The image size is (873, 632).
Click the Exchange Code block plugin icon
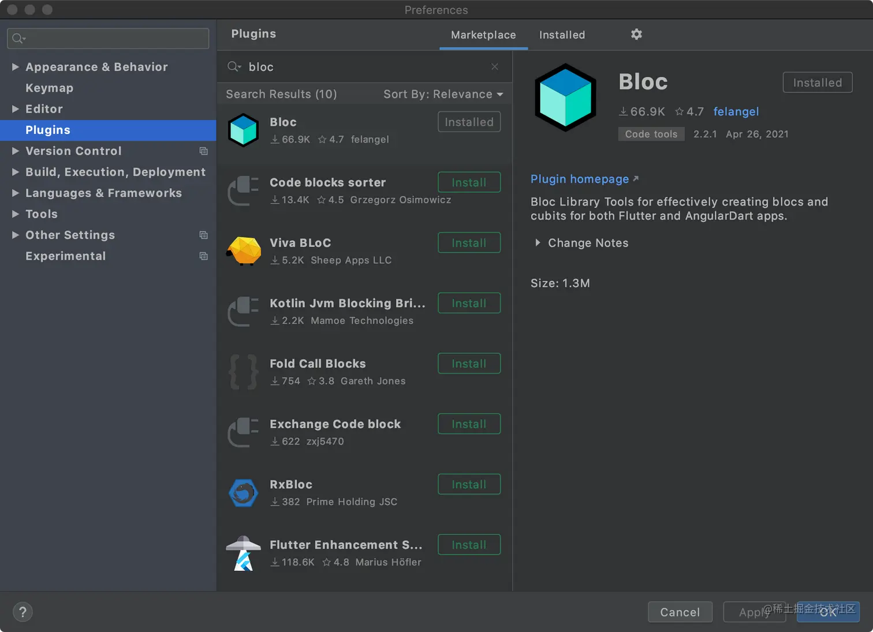pos(243,433)
